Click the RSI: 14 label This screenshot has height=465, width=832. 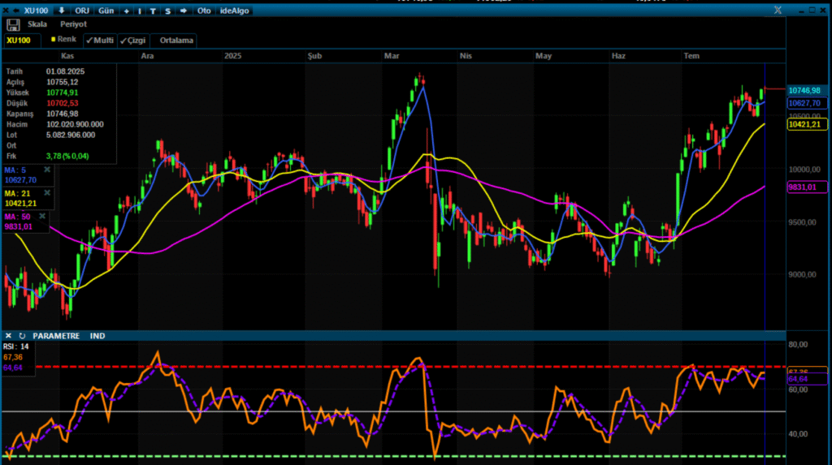click(16, 347)
